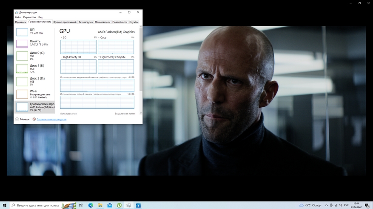Screen dimensions: 373x209
Task: Click the scroll up arrow in the GPU panel
Action: 141,27
